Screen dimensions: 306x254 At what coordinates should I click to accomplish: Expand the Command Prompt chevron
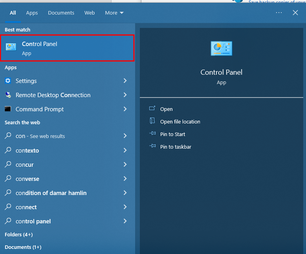pos(125,109)
